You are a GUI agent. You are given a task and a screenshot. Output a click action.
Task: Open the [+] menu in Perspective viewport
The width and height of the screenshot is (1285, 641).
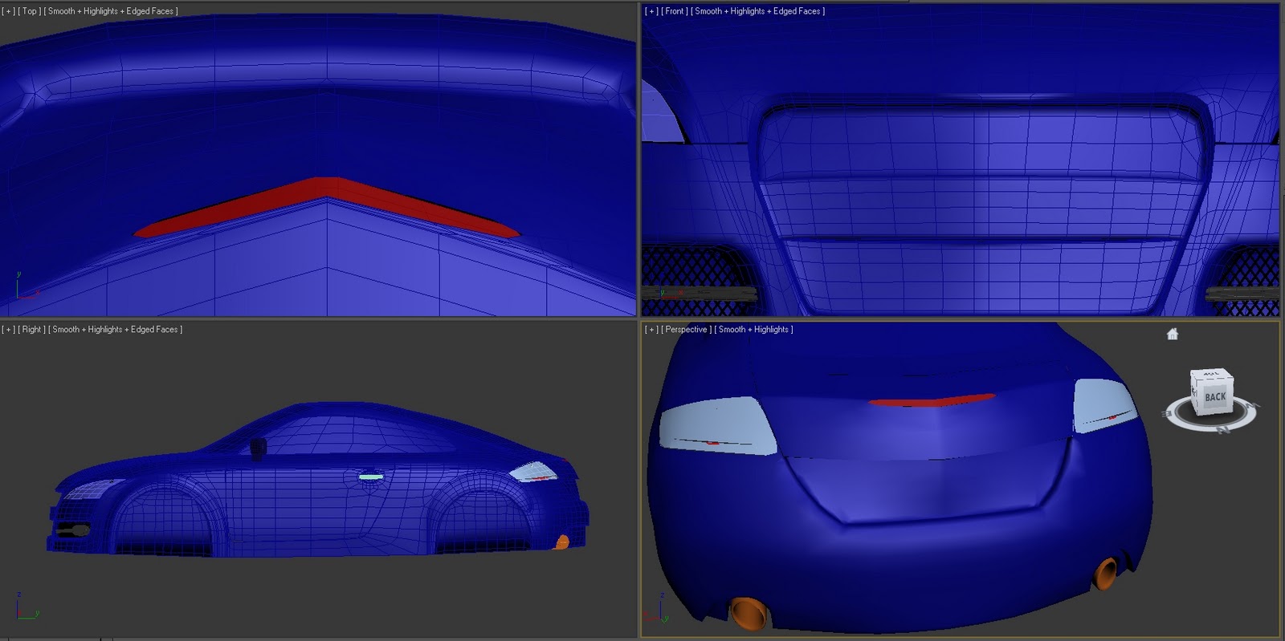(651, 330)
